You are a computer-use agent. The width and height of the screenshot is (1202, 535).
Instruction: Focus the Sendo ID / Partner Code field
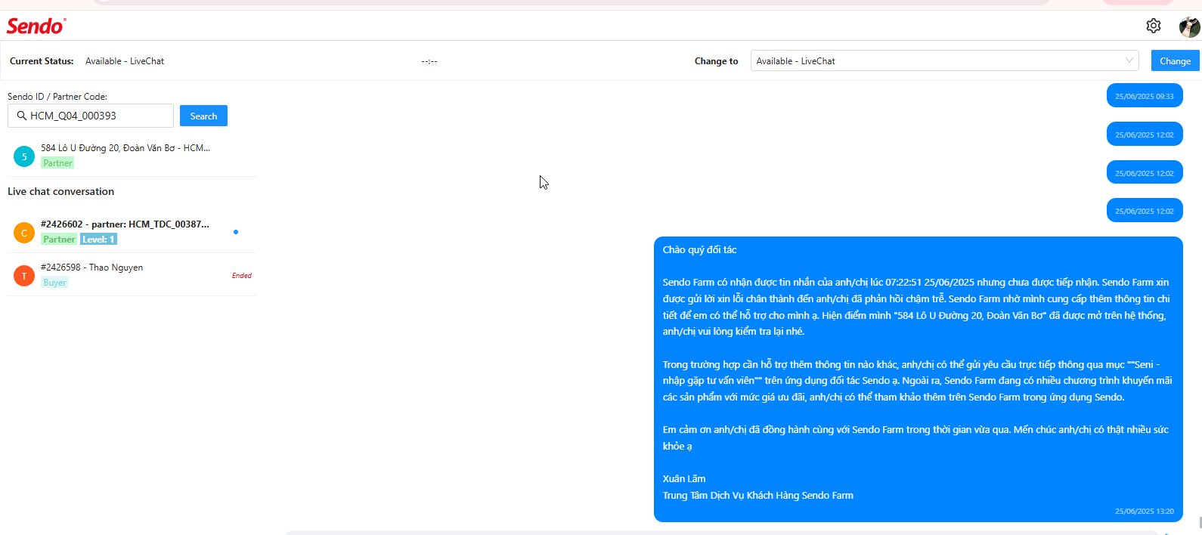(x=91, y=116)
